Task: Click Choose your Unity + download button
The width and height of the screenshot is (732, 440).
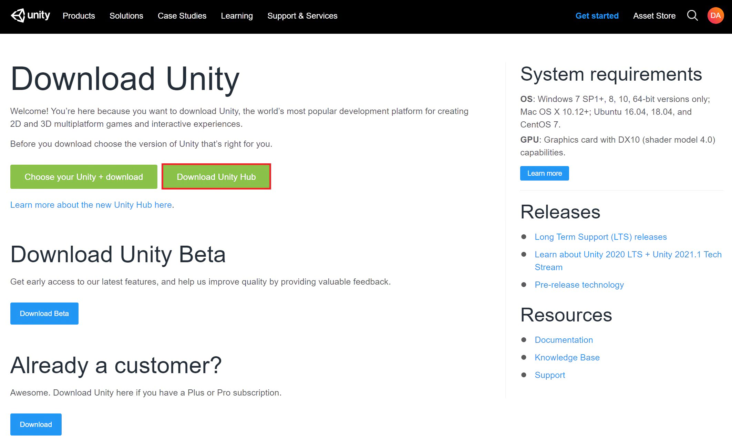Action: (x=84, y=177)
